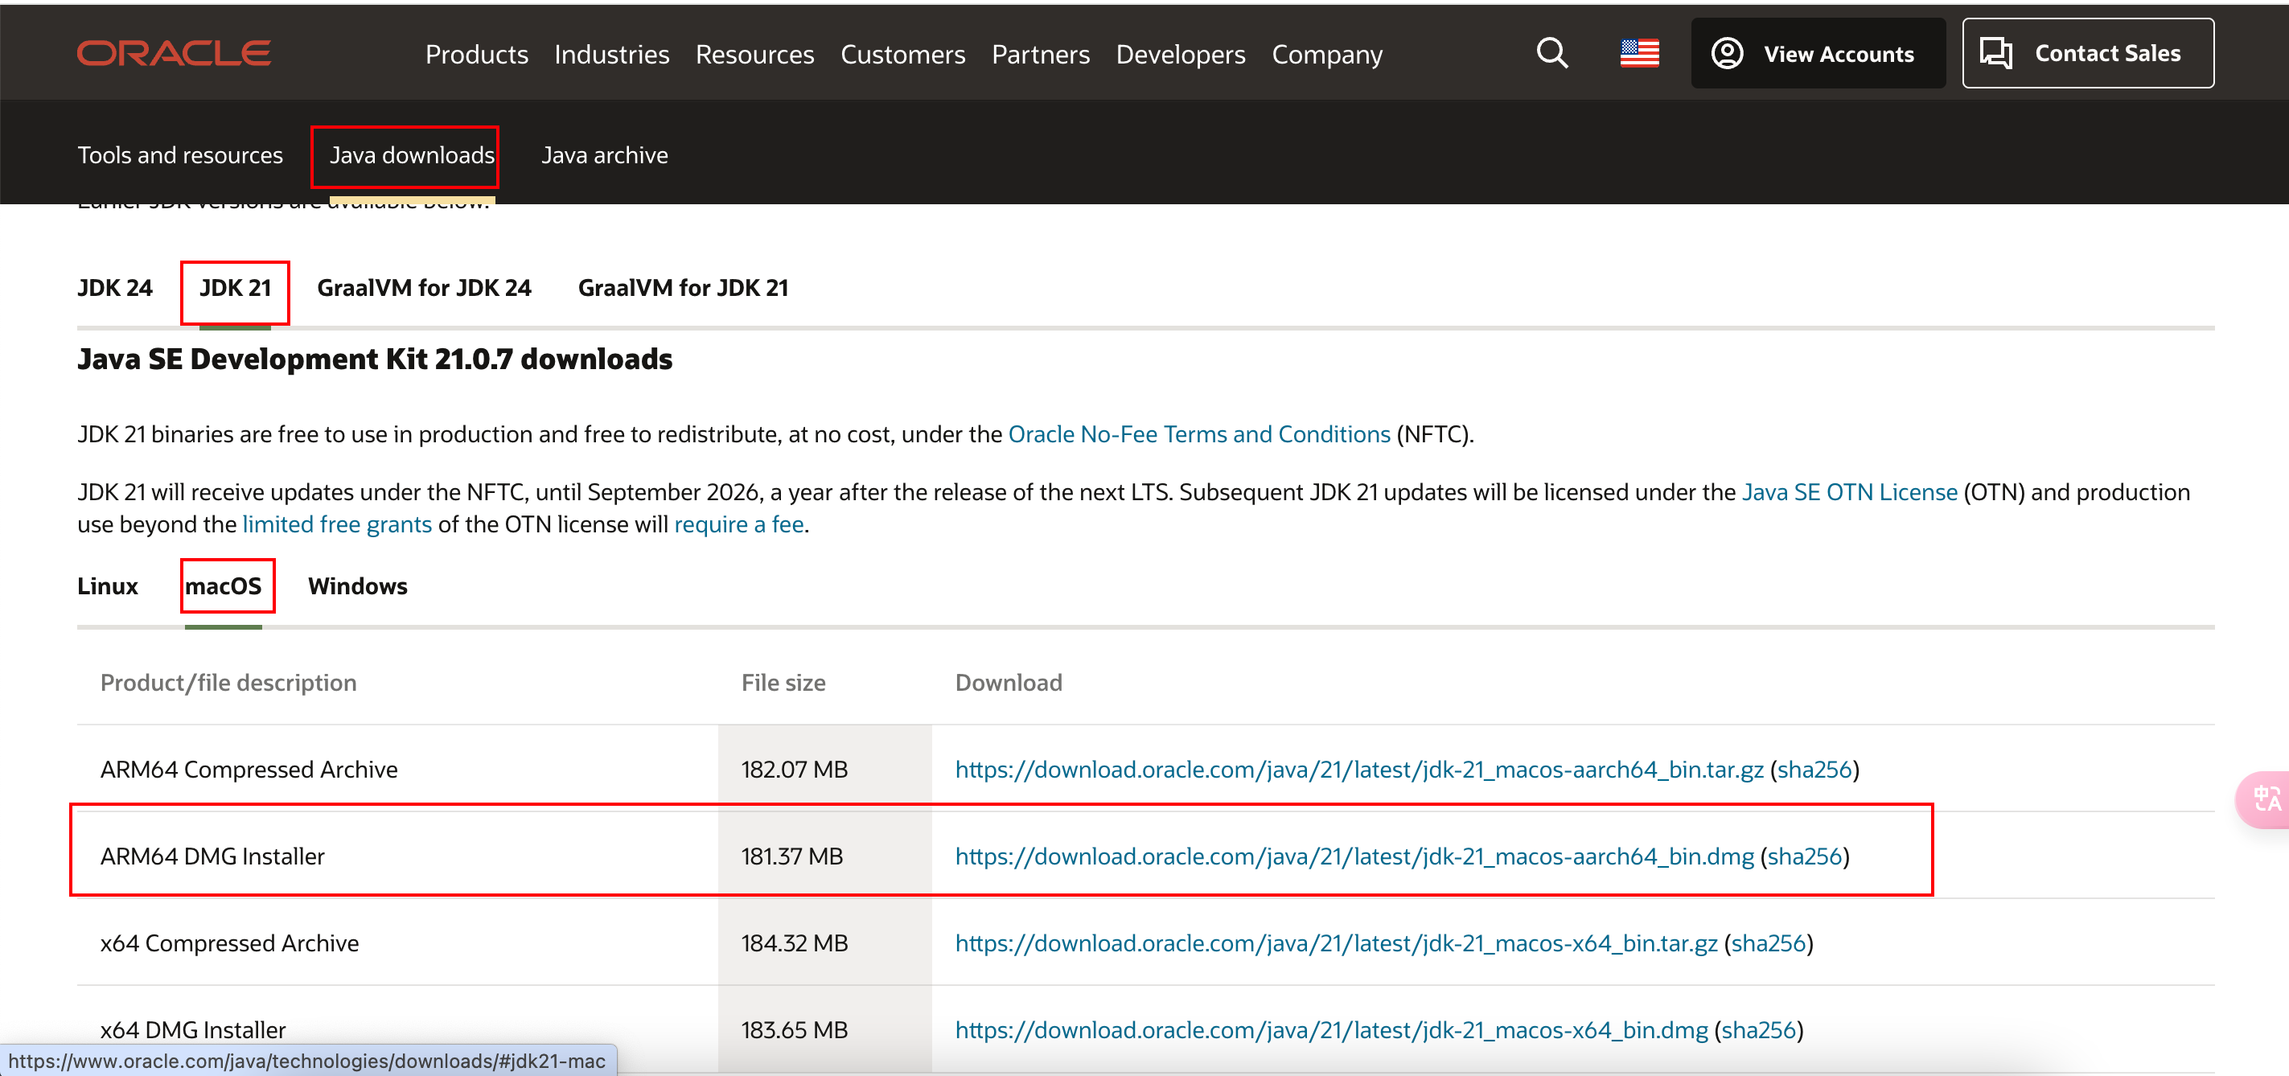Image resolution: width=2289 pixels, height=1076 pixels.
Task: Open the Company menu
Action: 1326,55
